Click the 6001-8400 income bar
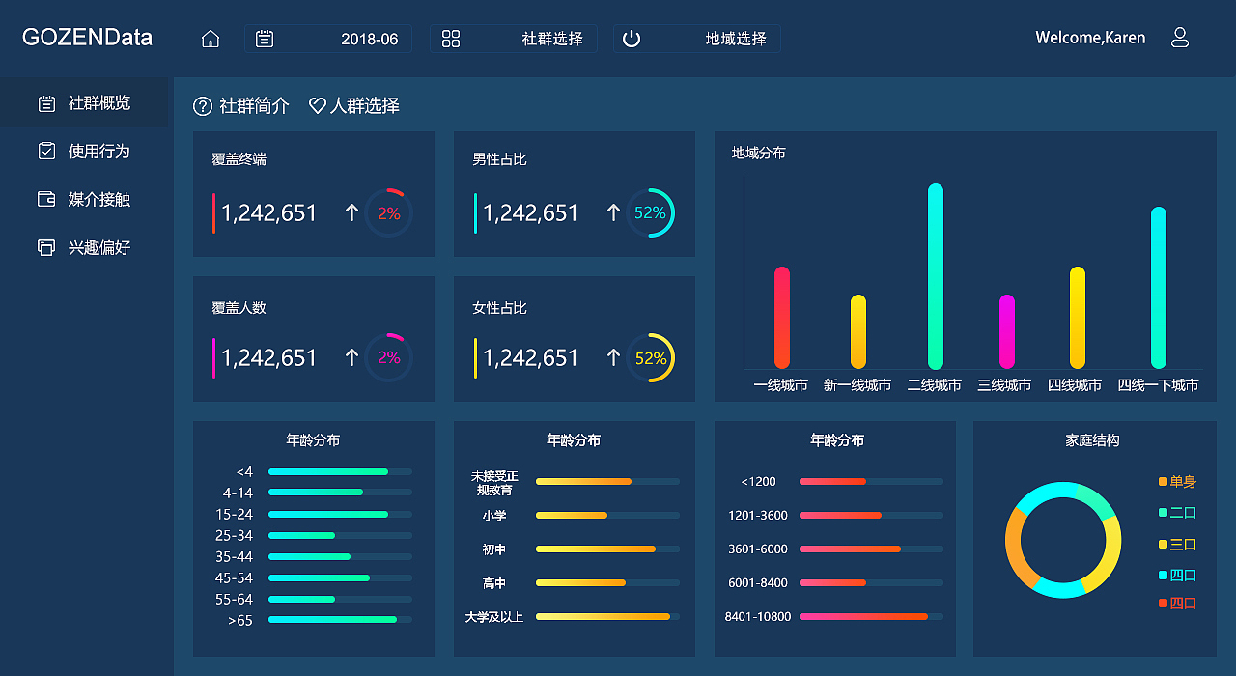 click(871, 582)
